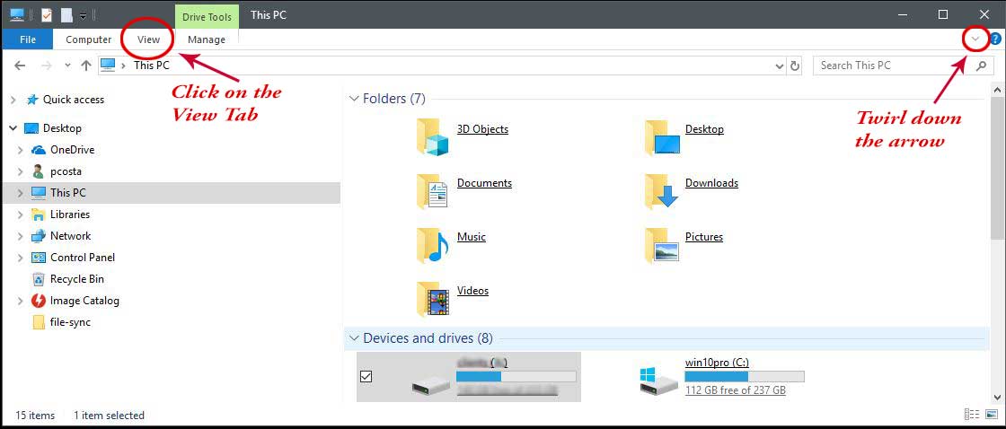Image resolution: width=1006 pixels, height=429 pixels.
Task: Collapse the Folders (7) group
Action: click(354, 99)
